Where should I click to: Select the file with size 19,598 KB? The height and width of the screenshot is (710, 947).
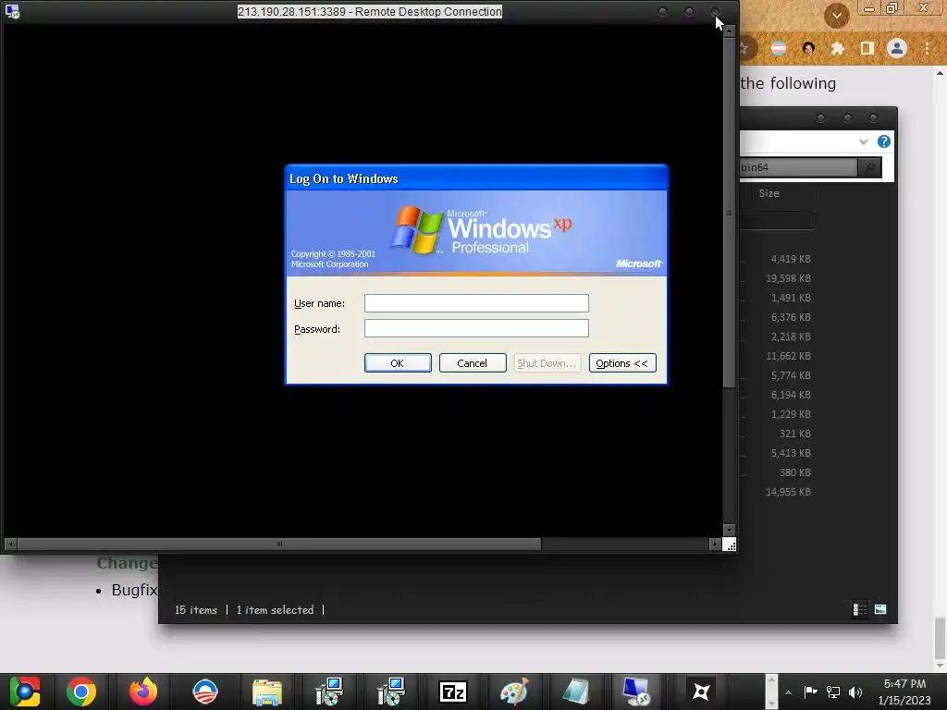coord(788,278)
